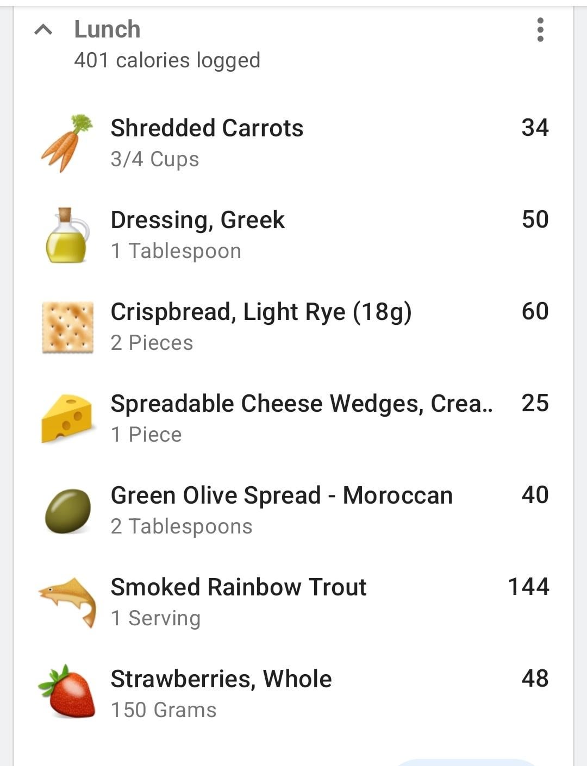Open Spreadable Cheese Wedges entry
587x766 pixels.
point(301,404)
